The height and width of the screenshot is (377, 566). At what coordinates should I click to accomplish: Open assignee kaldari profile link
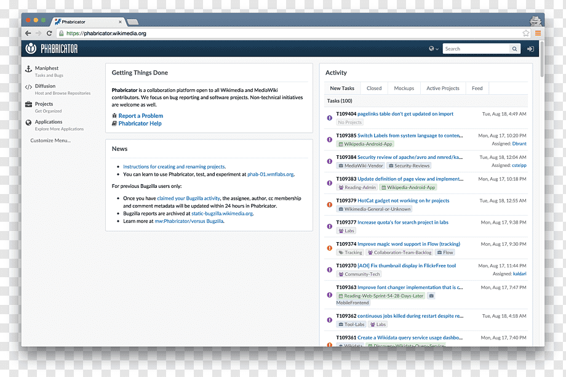point(519,274)
